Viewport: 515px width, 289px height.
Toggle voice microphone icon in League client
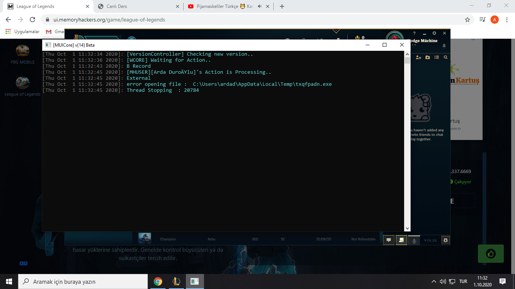coord(414,240)
